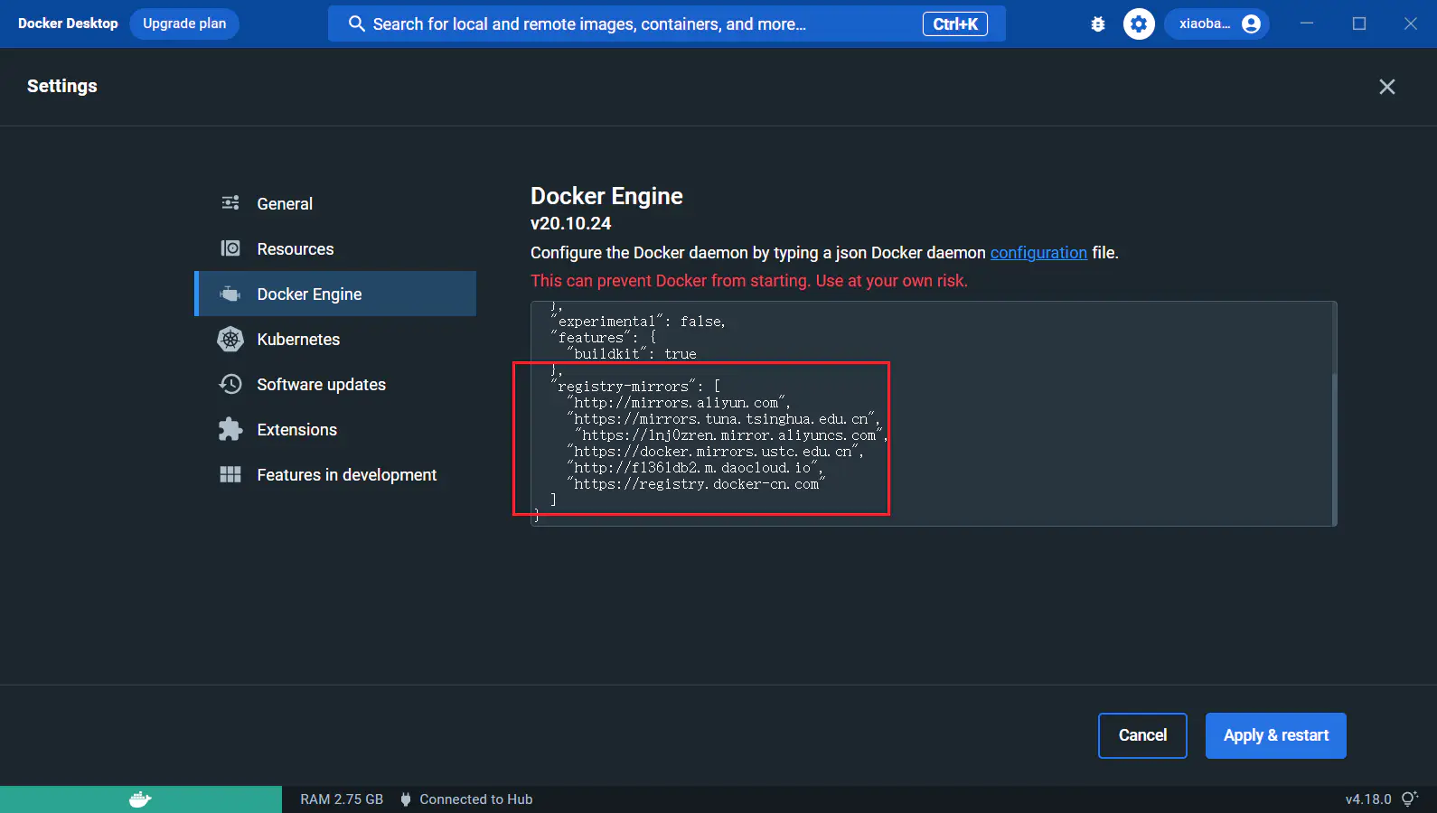Click the Resources disk icon
This screenshot has width=1437, height=813.
[x=230, y=248]
